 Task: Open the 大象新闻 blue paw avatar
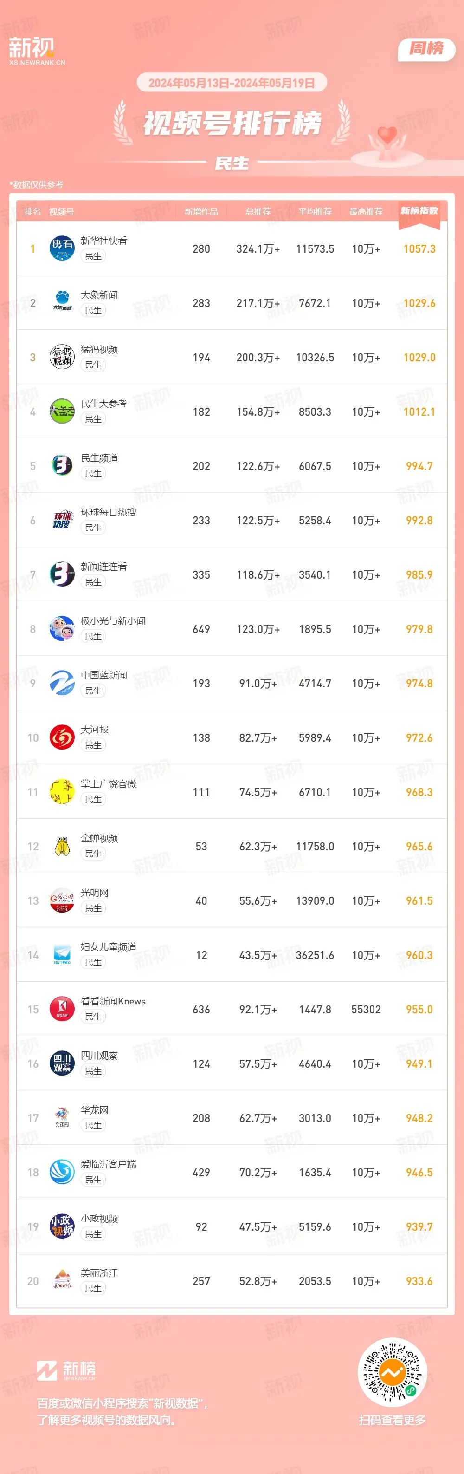(x=62, y=303)
